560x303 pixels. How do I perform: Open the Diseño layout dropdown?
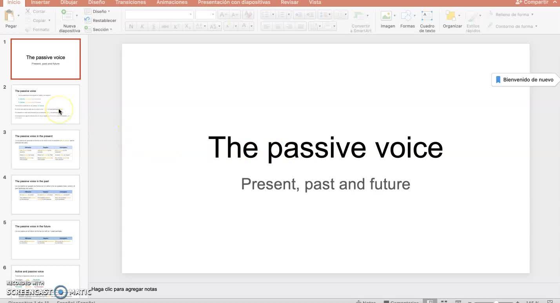98,11
